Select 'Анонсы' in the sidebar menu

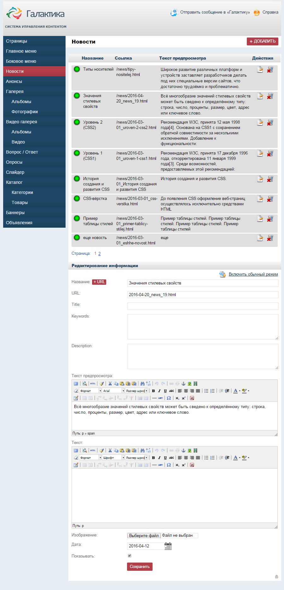pyautogui.click(x=34, y=81)
